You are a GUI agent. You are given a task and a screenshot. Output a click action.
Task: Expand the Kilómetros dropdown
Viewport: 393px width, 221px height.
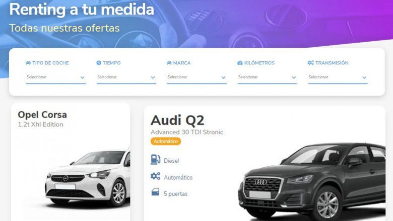(x=267, y=77)
